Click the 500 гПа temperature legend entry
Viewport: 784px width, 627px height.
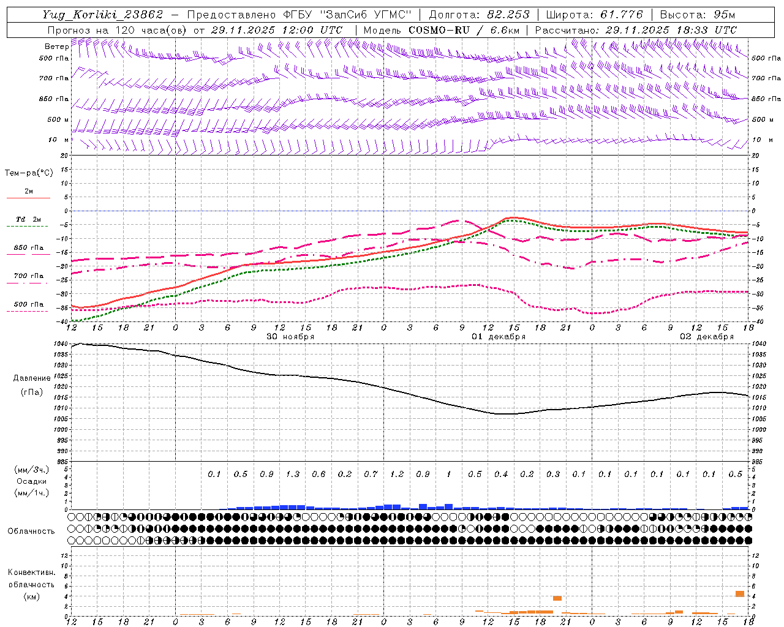point(28,304)
